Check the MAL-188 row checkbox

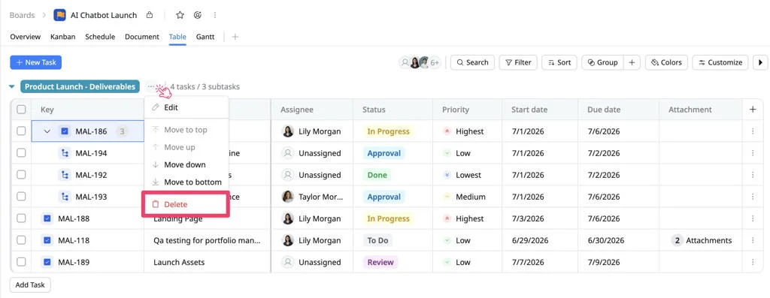(21, 218)
